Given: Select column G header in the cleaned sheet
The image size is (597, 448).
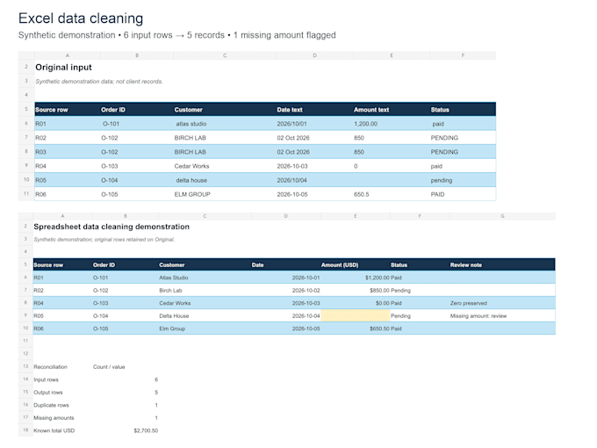Looking at the screenshot, I should [502, 216].
